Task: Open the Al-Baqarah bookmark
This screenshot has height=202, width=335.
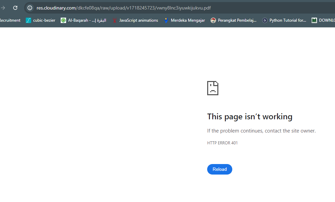Action: (83, 20)
